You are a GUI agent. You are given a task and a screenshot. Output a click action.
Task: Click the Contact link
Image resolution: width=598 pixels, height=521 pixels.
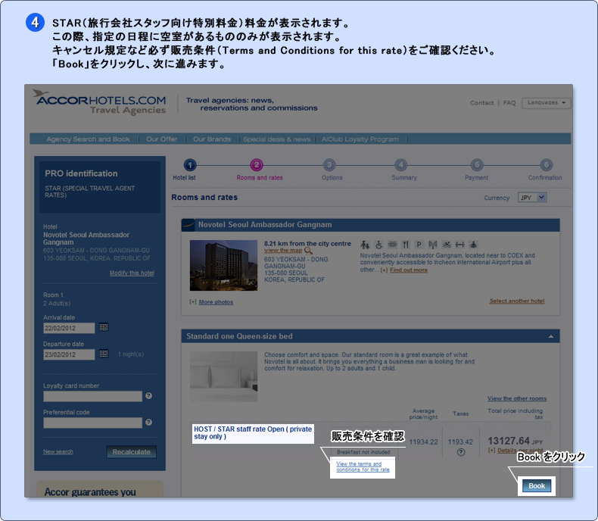(481, 103)
